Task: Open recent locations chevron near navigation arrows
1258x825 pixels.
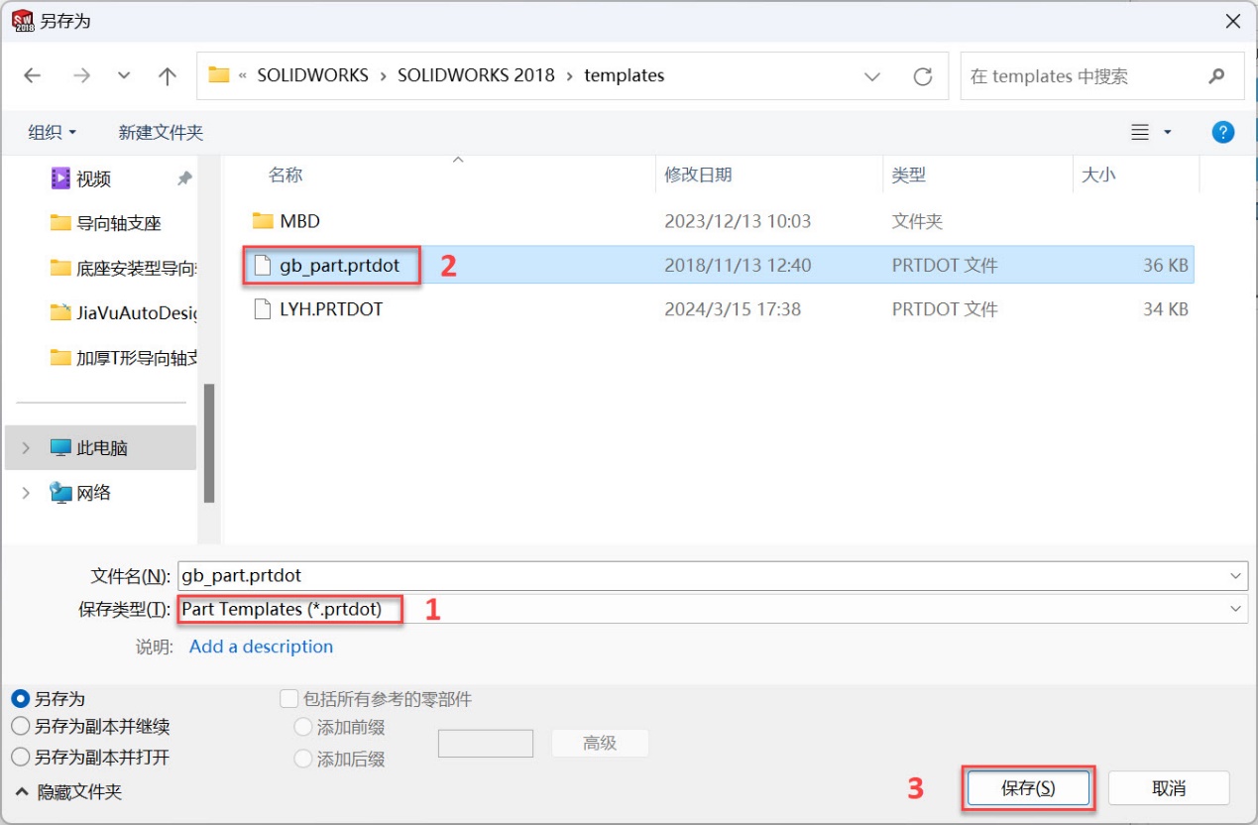Action: click(124, 76)
